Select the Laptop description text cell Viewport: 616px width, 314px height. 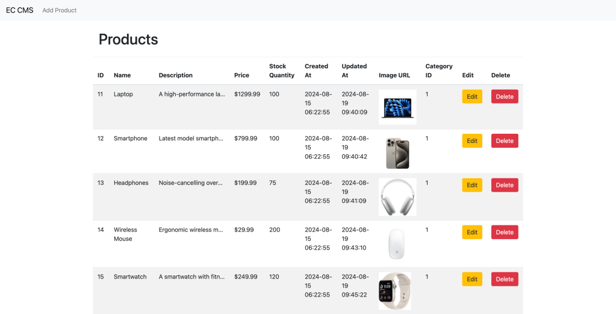[x=191, y=94]
